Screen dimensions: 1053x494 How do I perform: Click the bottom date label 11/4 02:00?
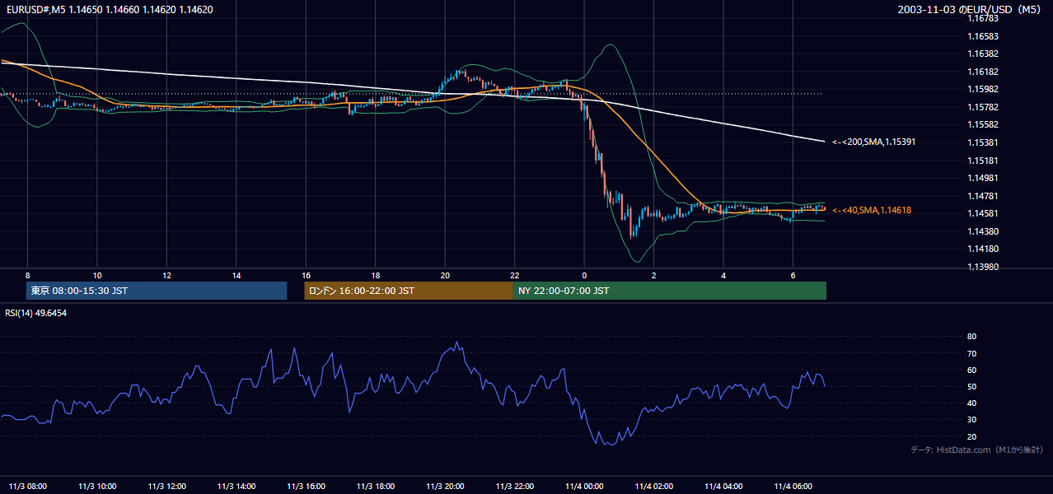point(654,486)
